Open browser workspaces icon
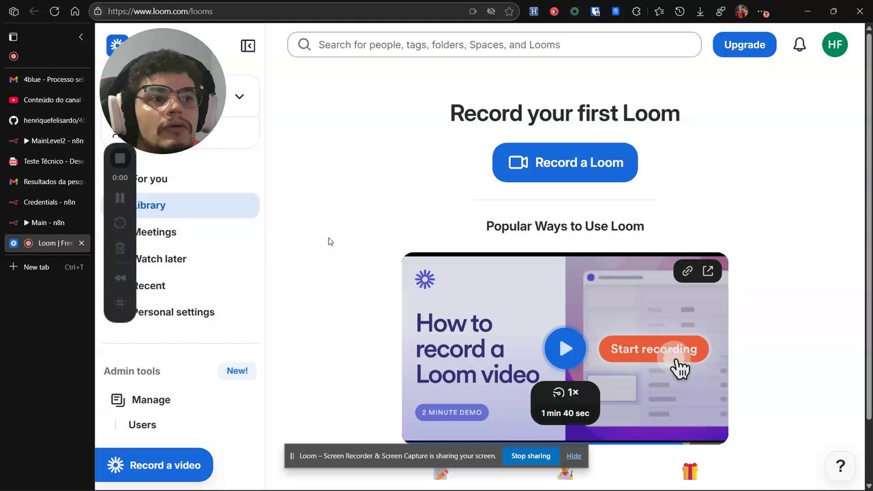Image resolution: width=873 pixels, height=491 pixels. tap(14, 12)
